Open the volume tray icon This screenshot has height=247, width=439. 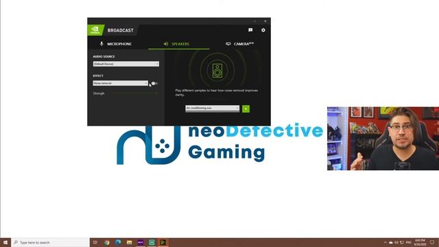[x=396, y=242]
